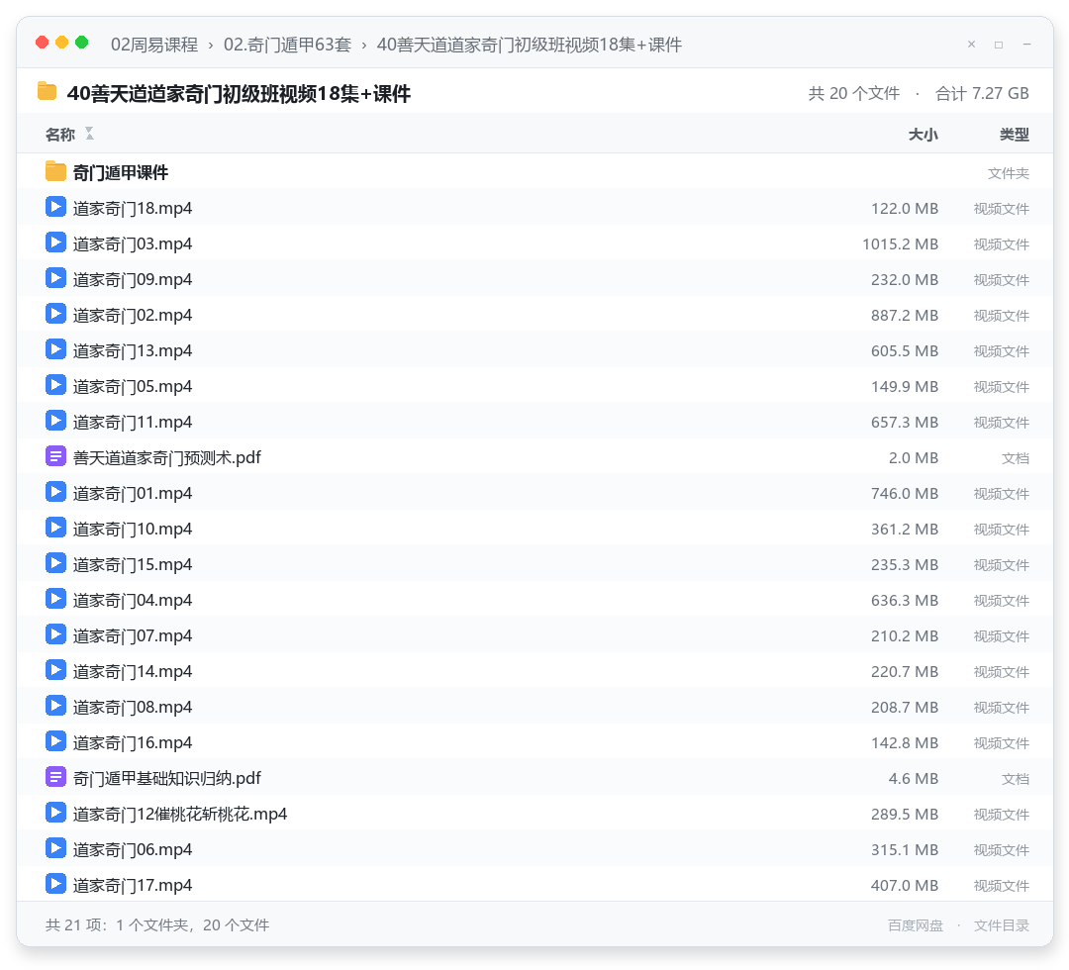Click the 1015.2 MB size value

900,244
